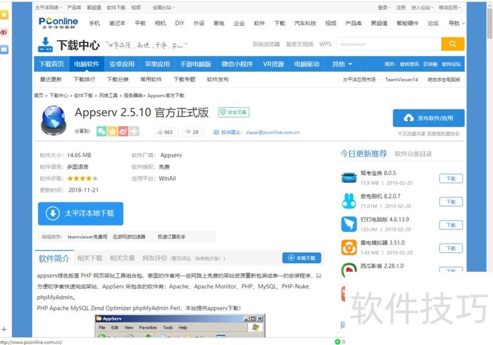Select the 电脑软件 menu item

[86, 64]
